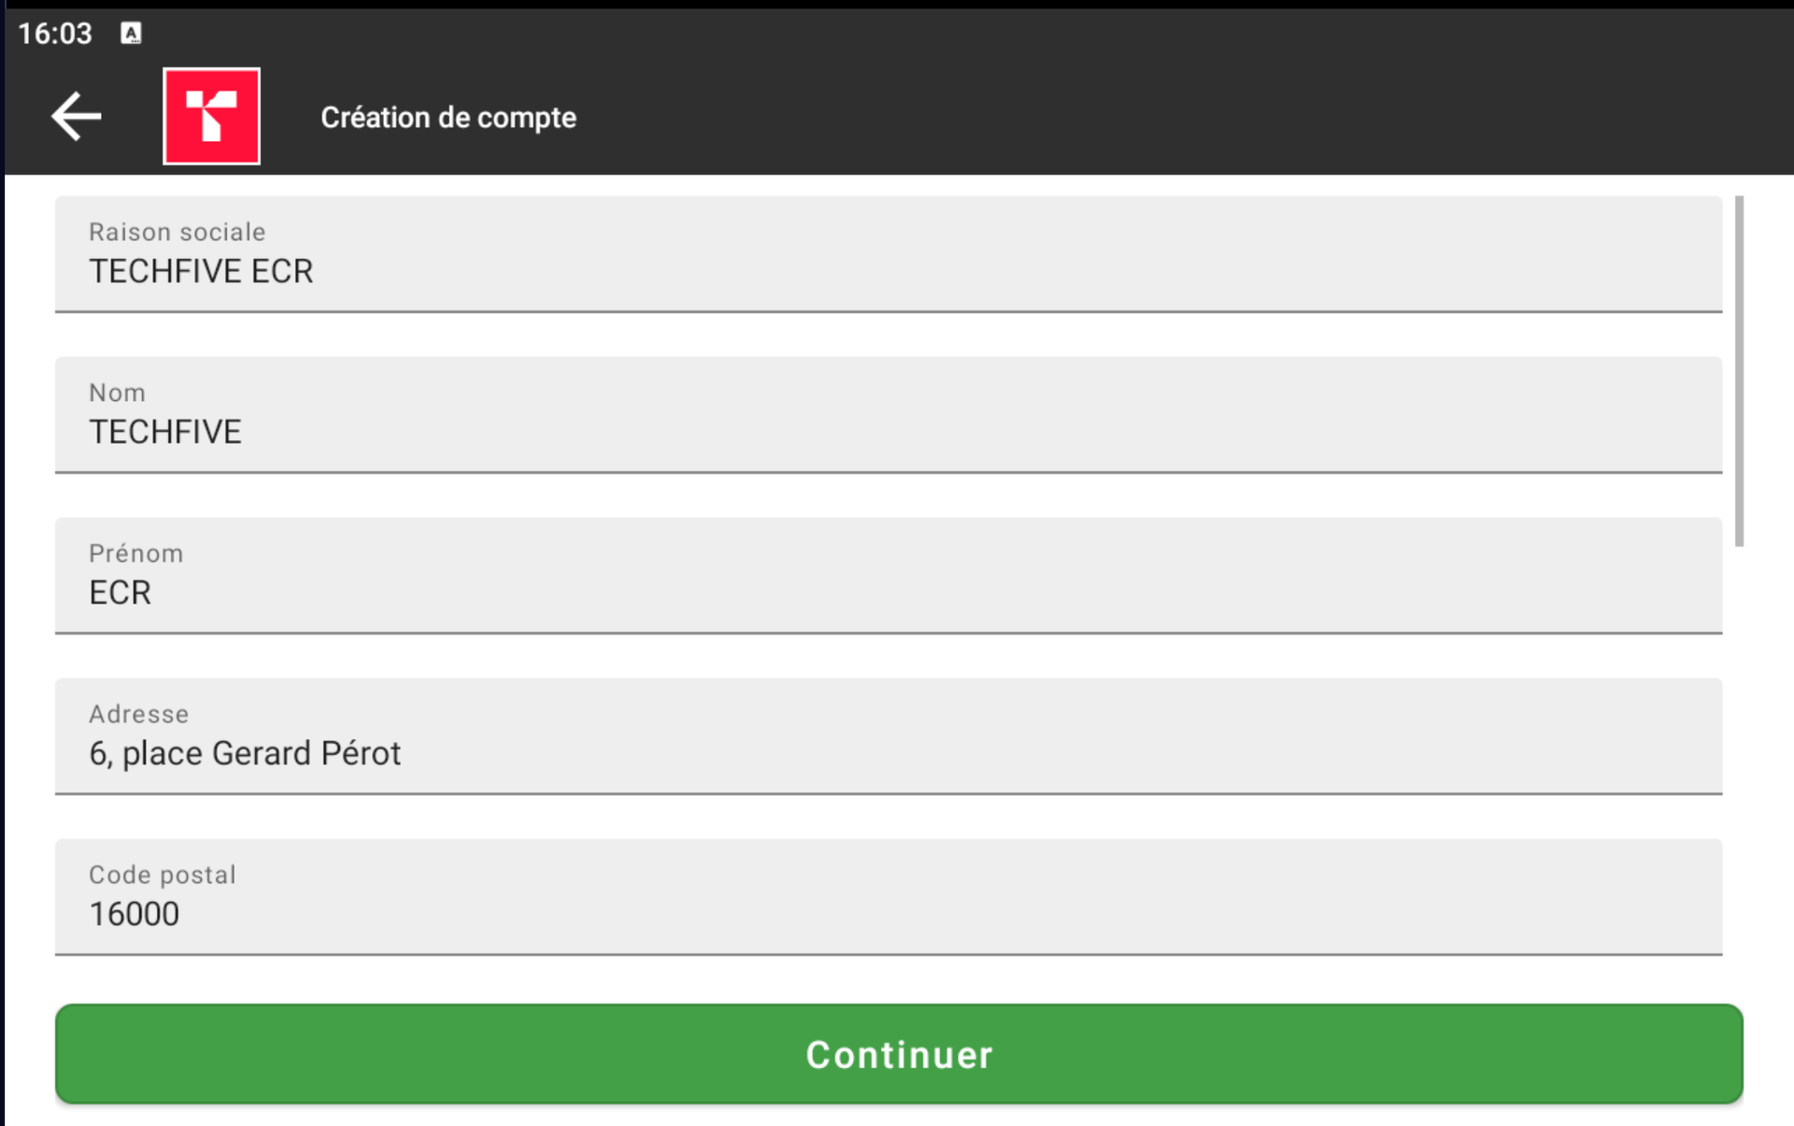Click the "TECHFIVE ECR" company name text

pyautogui.click(x=201, y=272)
